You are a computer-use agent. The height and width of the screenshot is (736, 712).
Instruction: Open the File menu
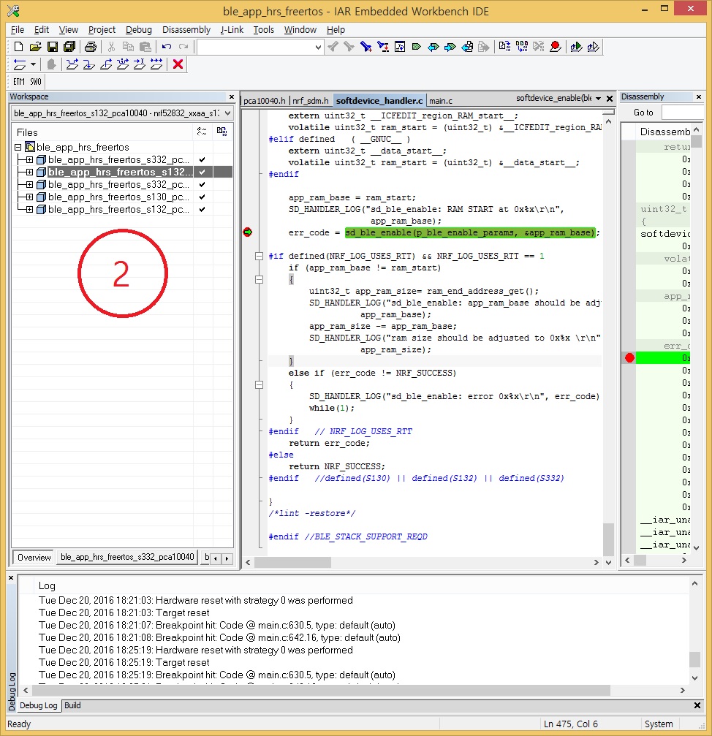pyautogui.click(x=18, y=29)
